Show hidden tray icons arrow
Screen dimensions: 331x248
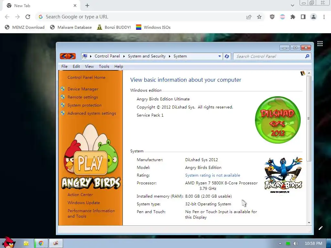point(280,243)
